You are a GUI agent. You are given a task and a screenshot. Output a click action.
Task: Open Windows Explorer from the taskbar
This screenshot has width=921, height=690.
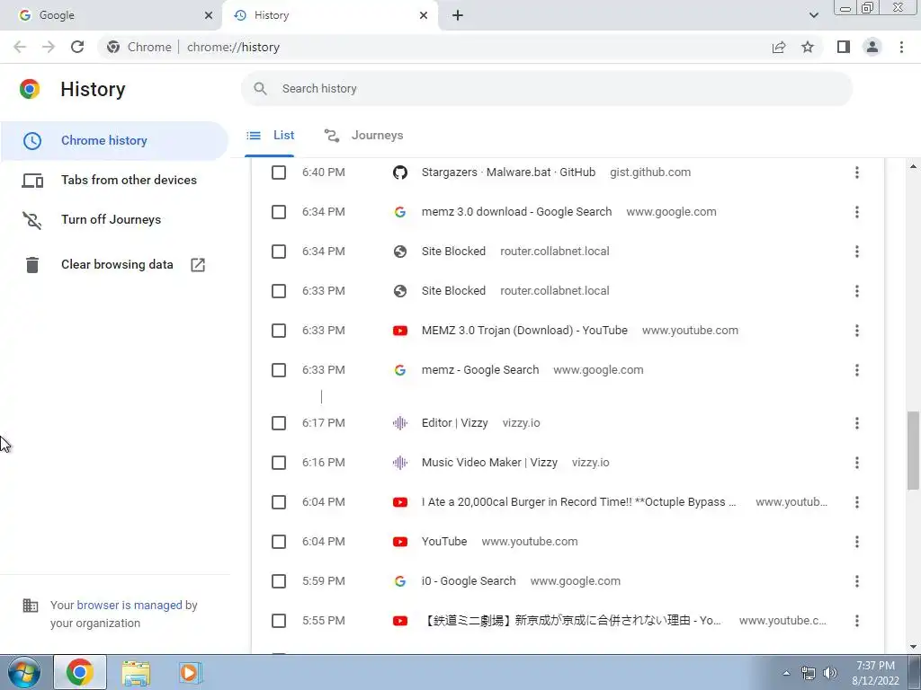136,673
